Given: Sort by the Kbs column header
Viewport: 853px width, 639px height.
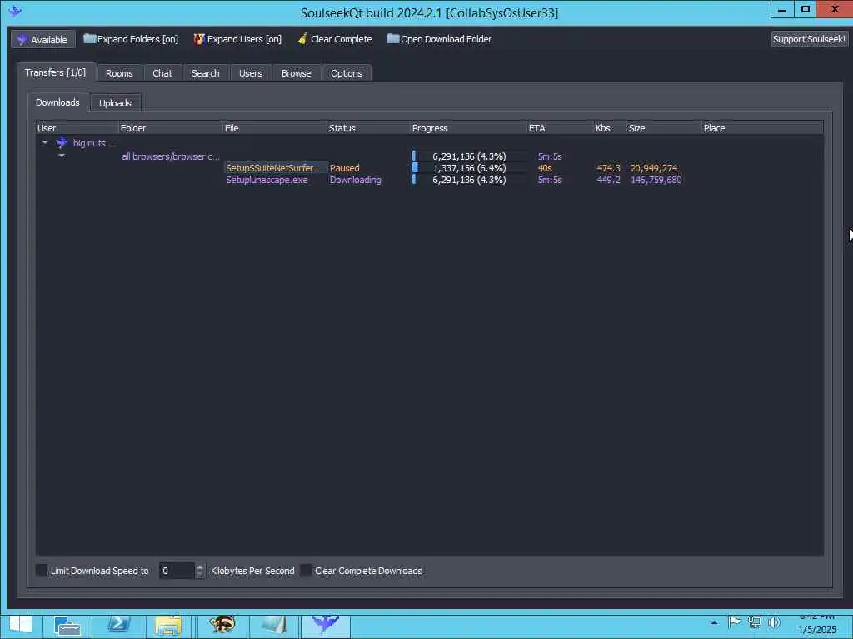Looking at the screenshot, I should click(610, 128).
